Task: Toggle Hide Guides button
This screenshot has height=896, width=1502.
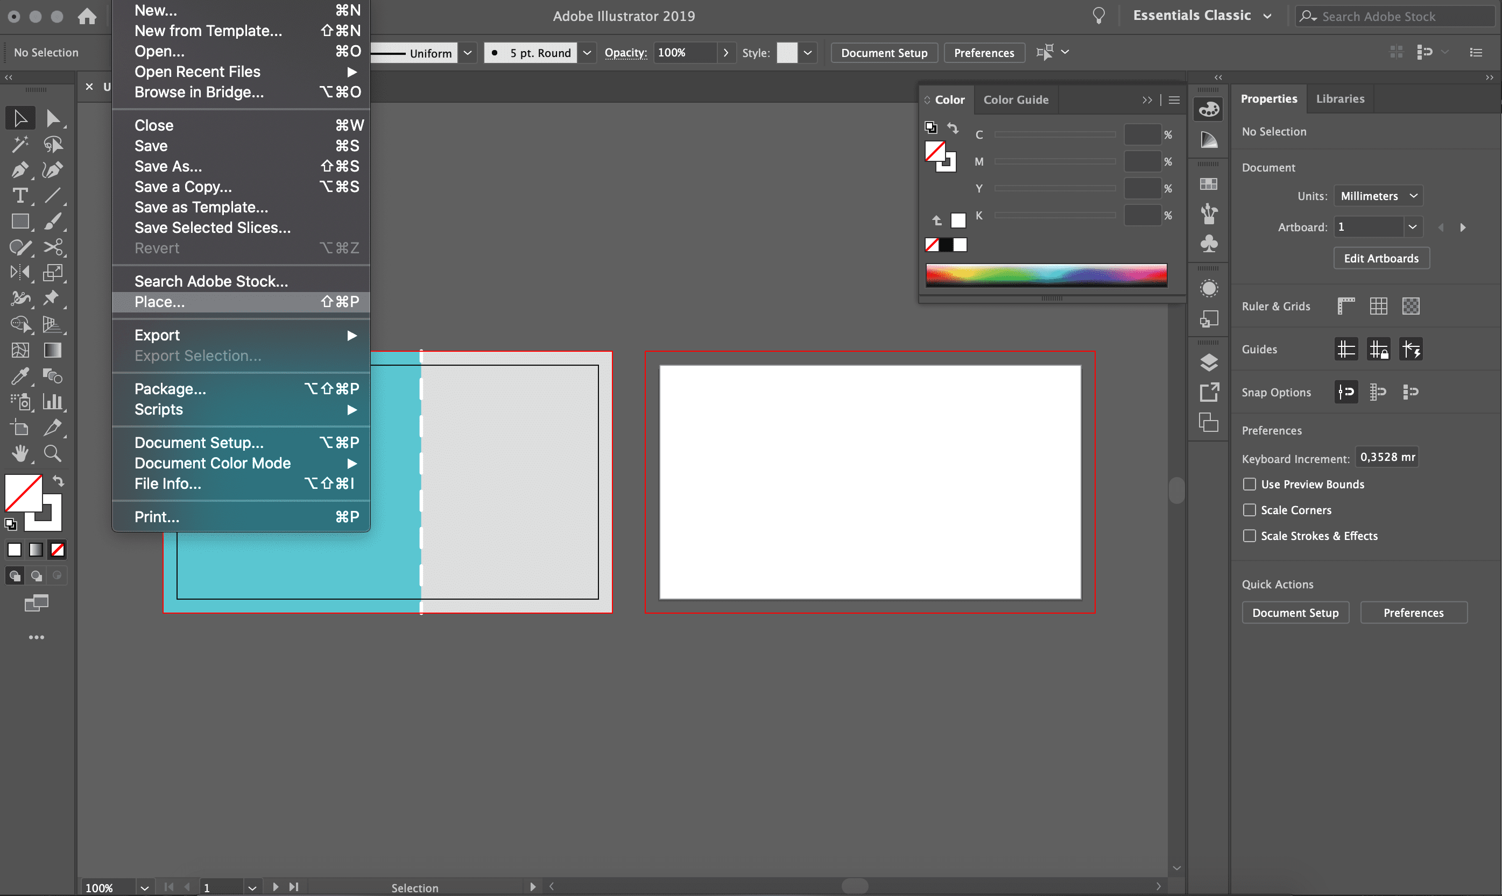Action: [x=1346, y=349]
